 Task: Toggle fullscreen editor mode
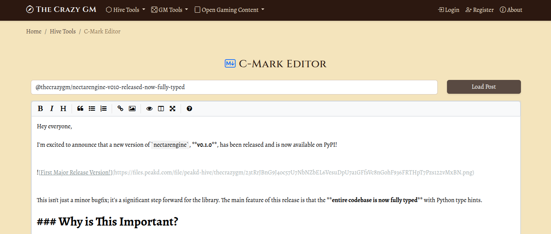tap(173, 109)
